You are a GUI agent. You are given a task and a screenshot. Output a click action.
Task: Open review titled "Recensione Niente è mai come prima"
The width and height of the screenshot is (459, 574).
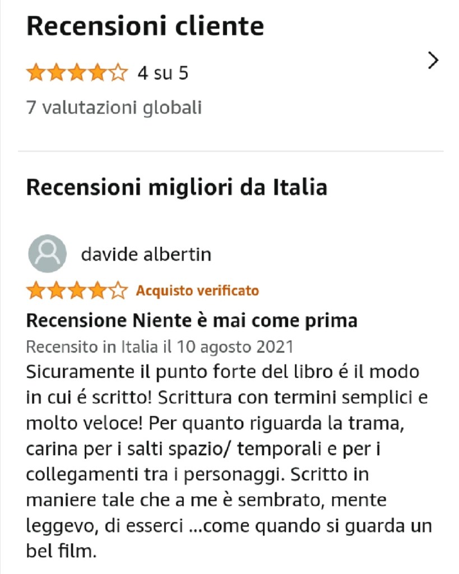[x=192, y=321]
